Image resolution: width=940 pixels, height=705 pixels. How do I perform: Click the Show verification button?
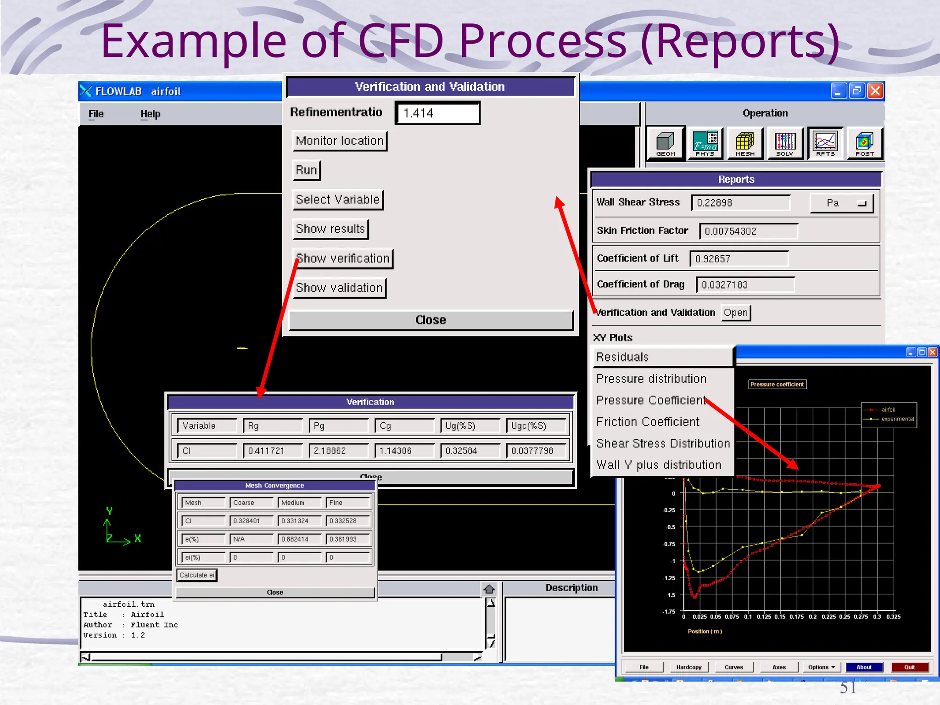[x=342, y=258]
